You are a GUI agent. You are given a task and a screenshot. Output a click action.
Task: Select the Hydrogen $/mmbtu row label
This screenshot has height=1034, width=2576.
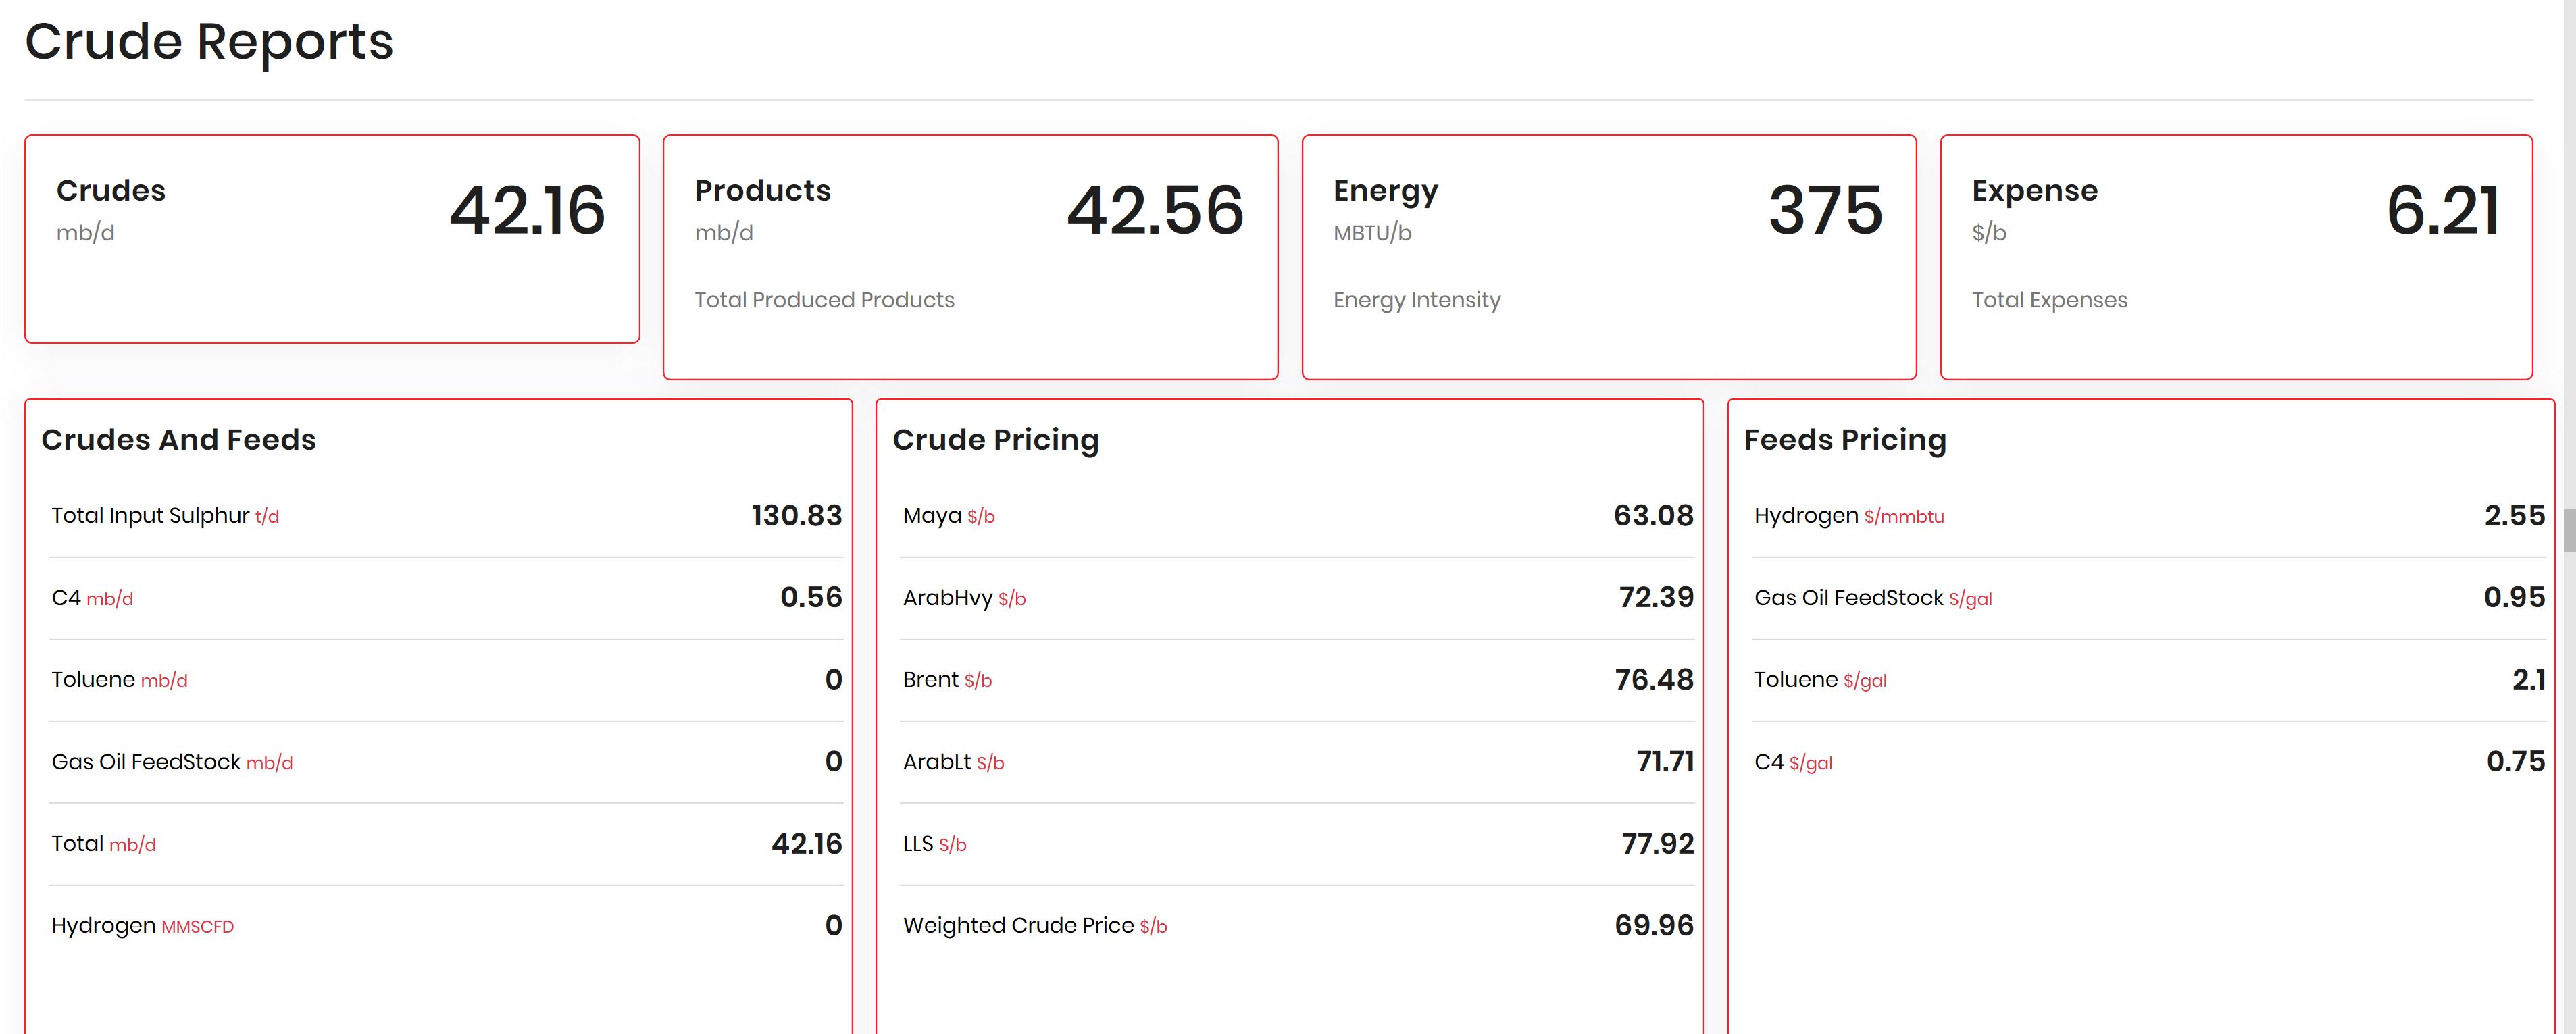coord(1850,516)
